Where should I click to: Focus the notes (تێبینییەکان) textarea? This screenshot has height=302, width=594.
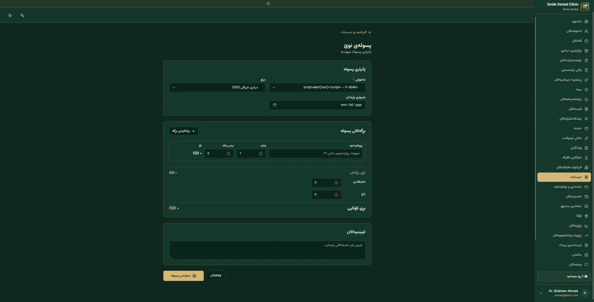(267, 250)
